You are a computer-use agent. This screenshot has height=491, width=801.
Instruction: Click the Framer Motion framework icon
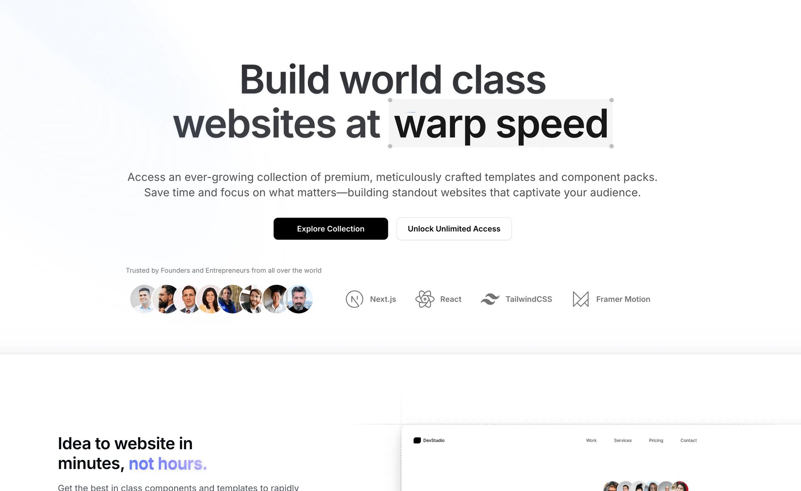[581, 298]
